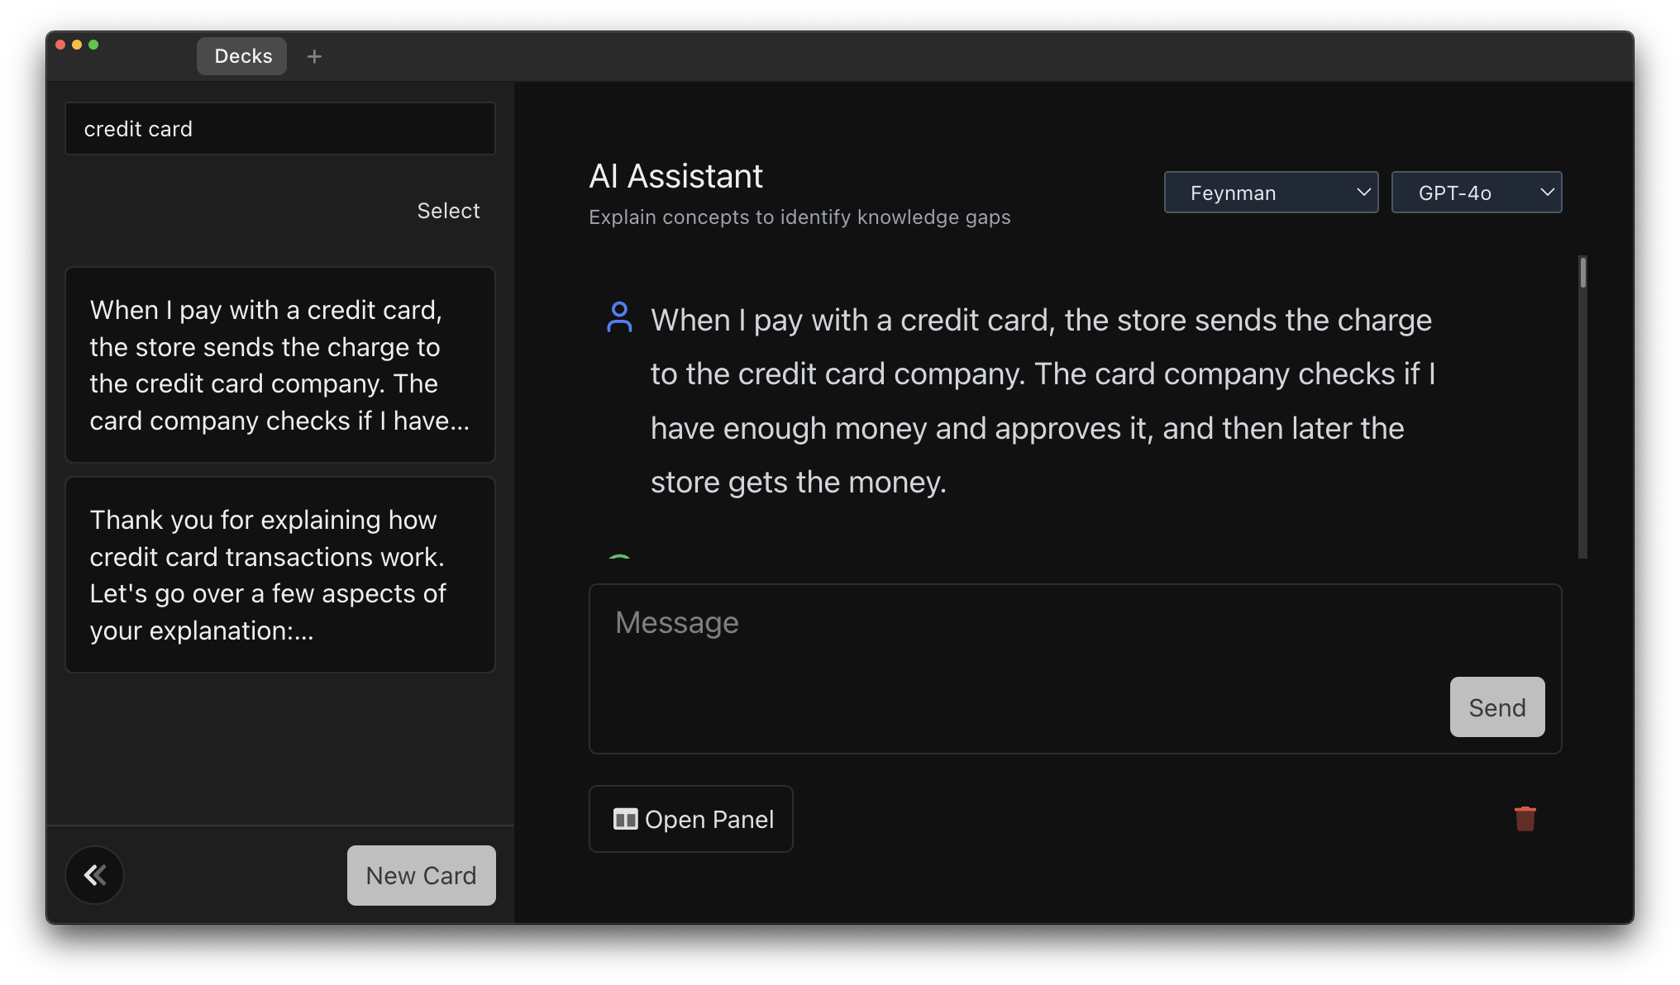Open a new tab with the plus icon
This screenshot has height=985, width=1680.
tap(313, 56)
